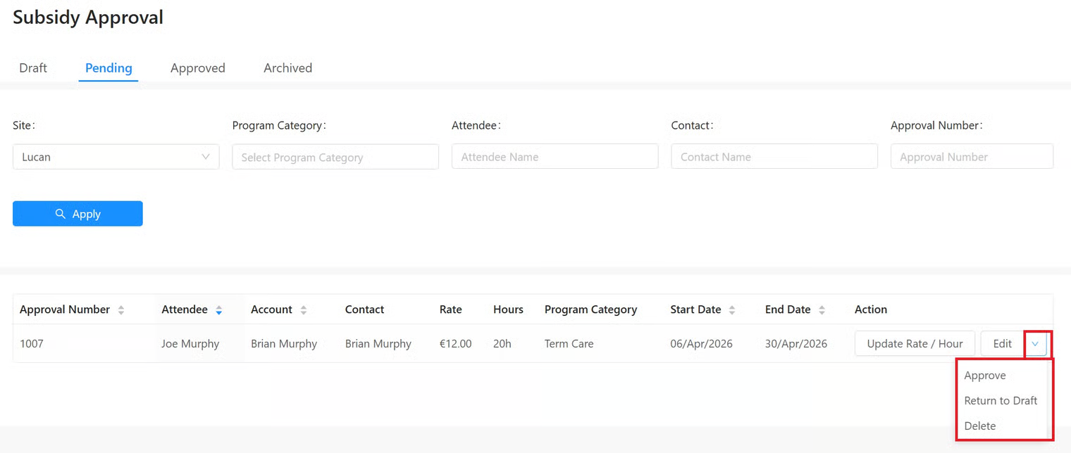This screenshot has width=1071, height=453.
Task: Sort table by Account column icon
Action: (x=304, y=310)
